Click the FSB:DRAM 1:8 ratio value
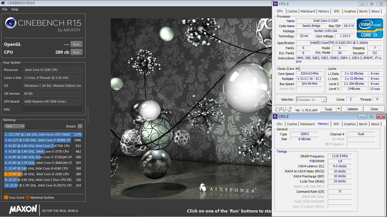Screen dimensions: 387x217 (x=340, y=161)
